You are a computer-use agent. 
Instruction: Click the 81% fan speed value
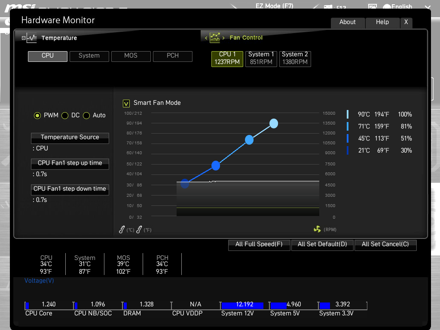pos(406,127)
